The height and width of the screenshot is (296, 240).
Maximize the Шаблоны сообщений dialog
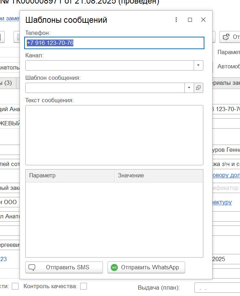[190, 20]
